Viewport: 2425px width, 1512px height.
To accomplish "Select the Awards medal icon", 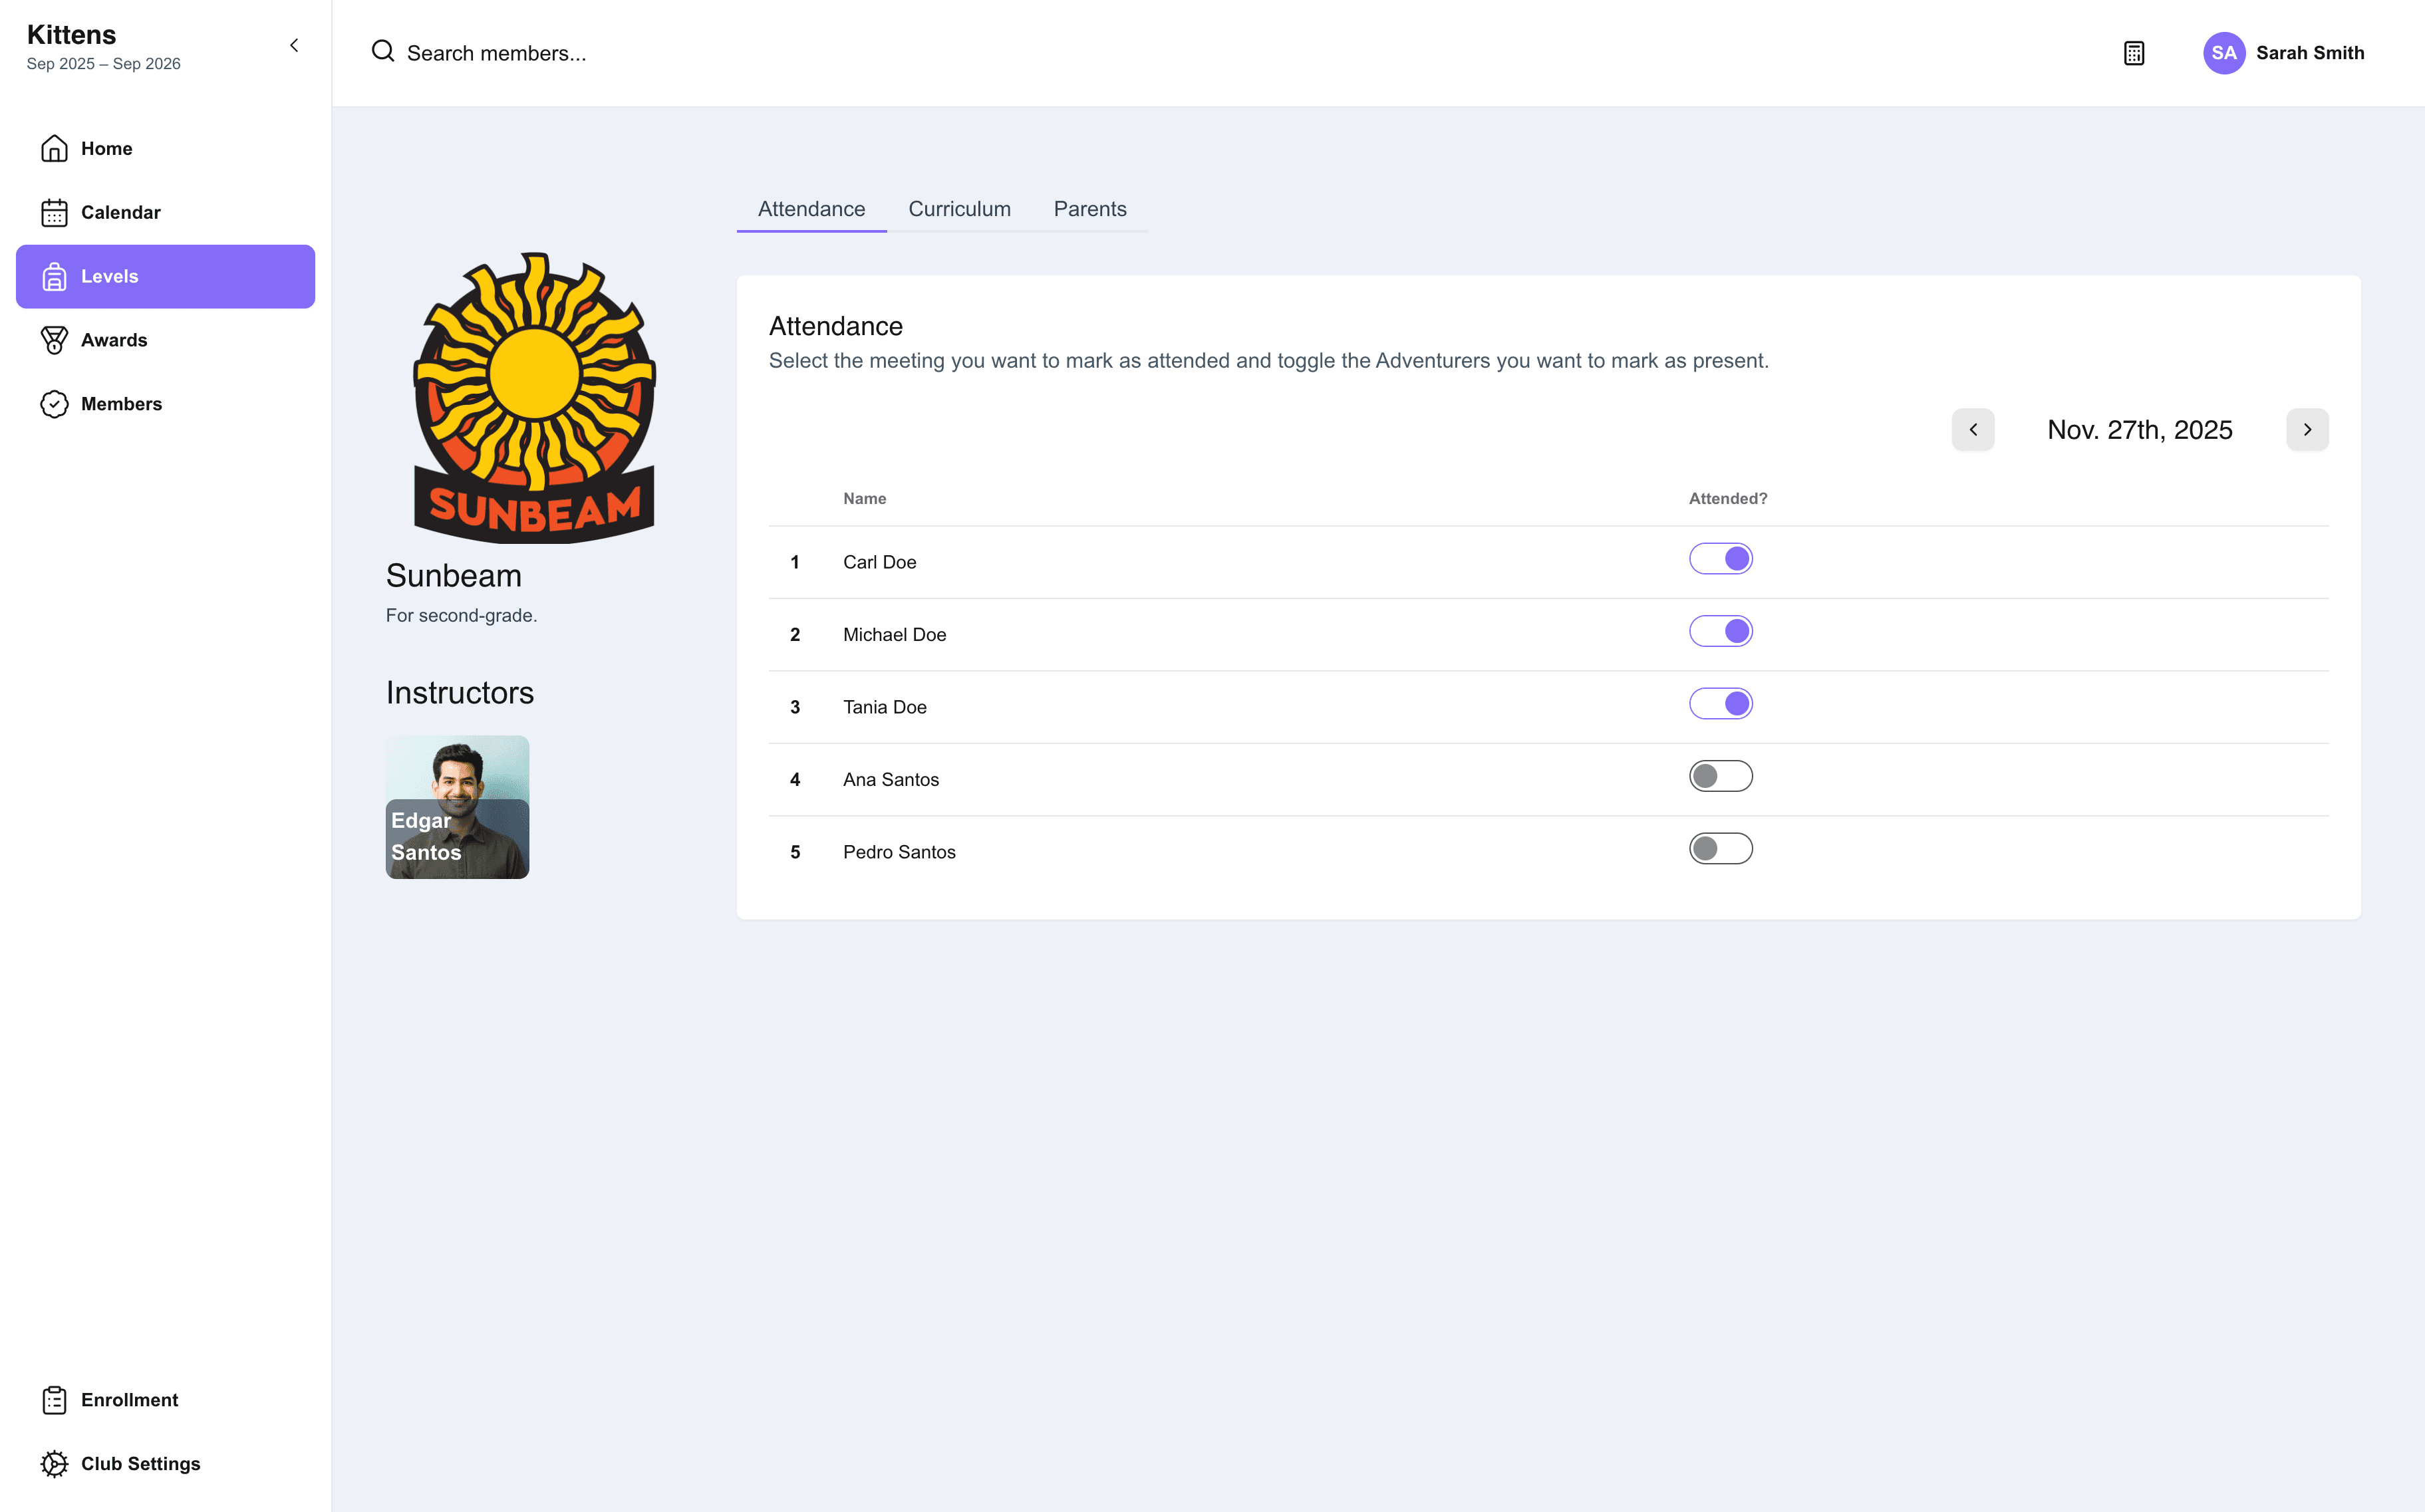I will click(x=54, y=340).
